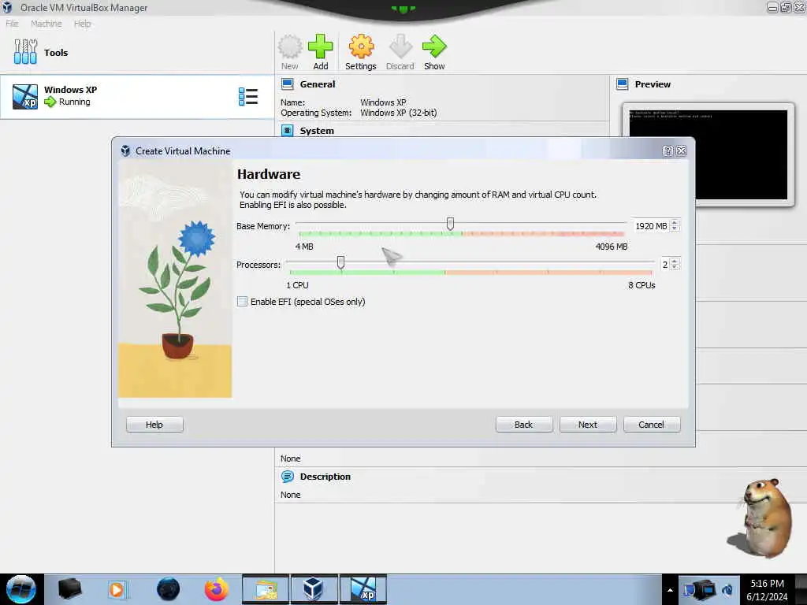Enable EFI (special OSes only) checkbox
807x605 pixels.
242,302
